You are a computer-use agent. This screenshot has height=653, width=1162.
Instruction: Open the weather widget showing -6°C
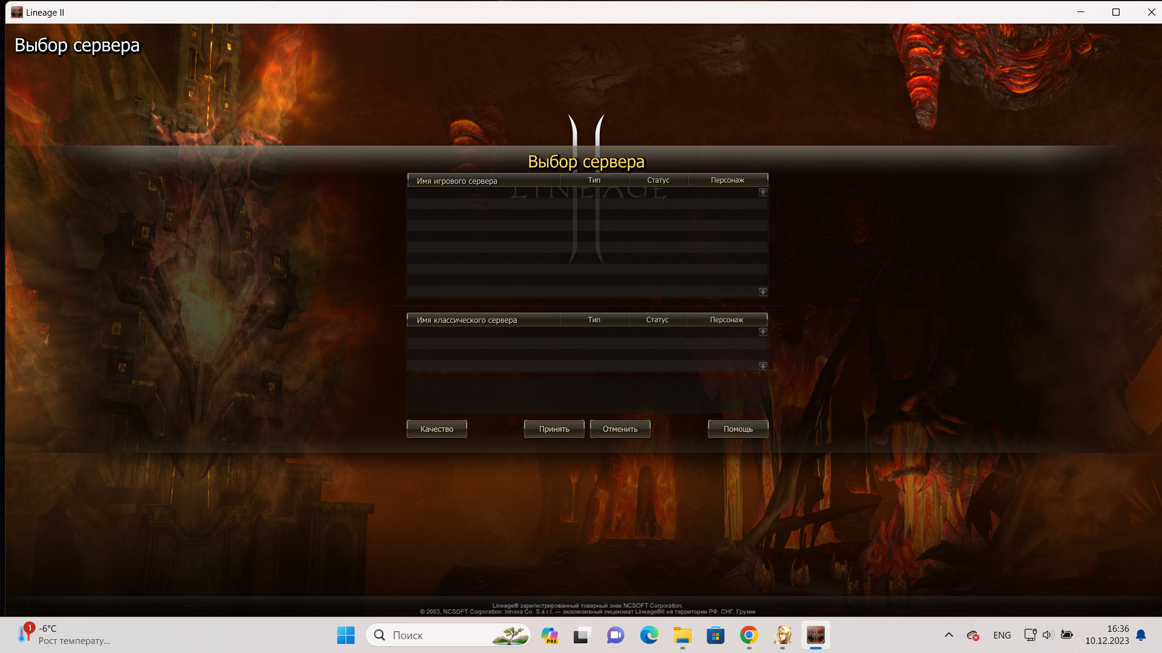pyautogui.click(x=64, y=635)
